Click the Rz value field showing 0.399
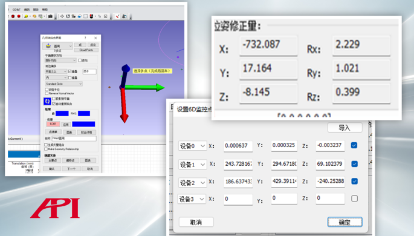Image resolution: width=414 pixels, height=236 pixels. coord(361,93)
